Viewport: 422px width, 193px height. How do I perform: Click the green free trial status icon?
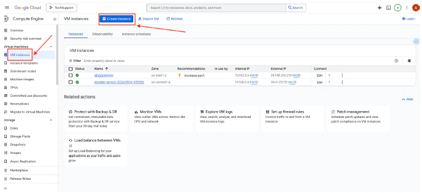(x=398, y=8)
